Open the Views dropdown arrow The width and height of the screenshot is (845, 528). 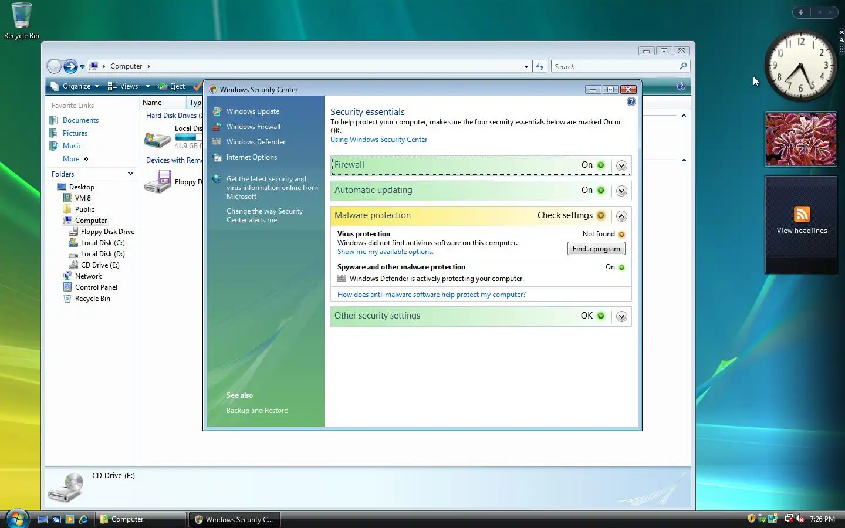[x=148, y=86]
